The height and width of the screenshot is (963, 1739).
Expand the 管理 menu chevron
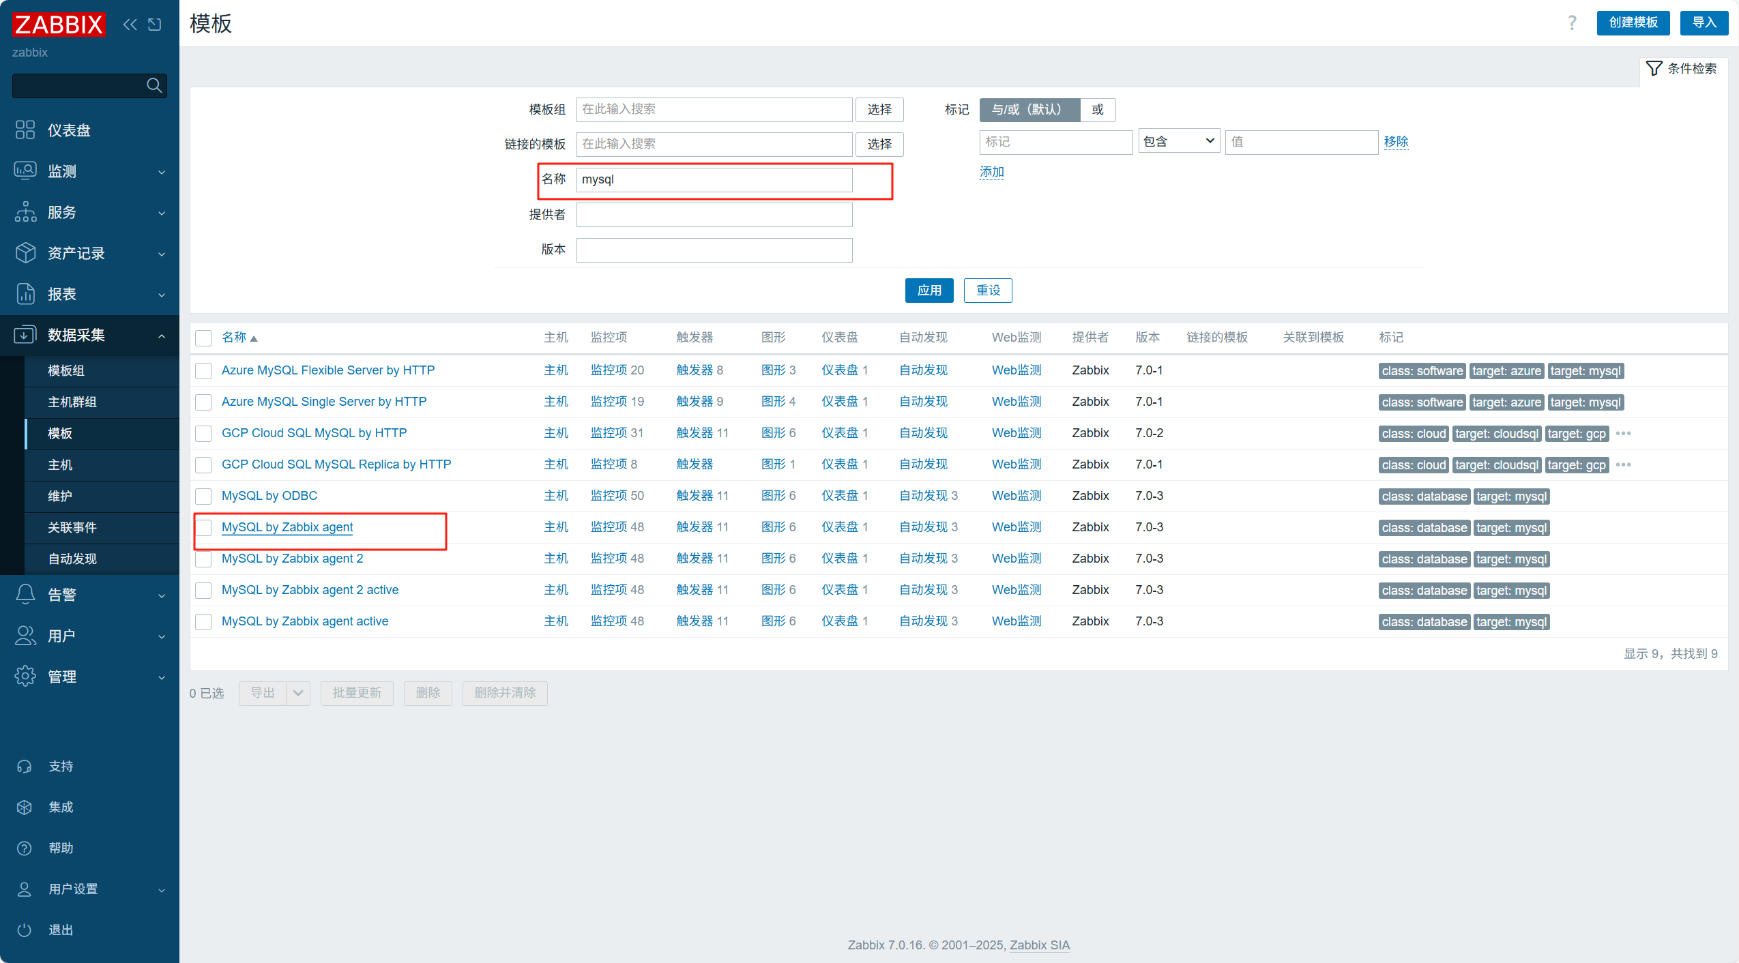click(x=162, y=677)
